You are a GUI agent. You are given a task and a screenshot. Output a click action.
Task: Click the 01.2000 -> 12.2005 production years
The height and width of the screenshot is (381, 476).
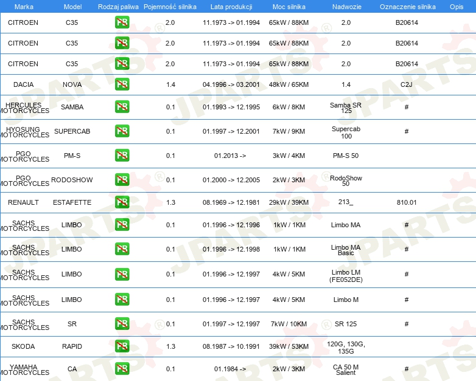coord(231,180)
